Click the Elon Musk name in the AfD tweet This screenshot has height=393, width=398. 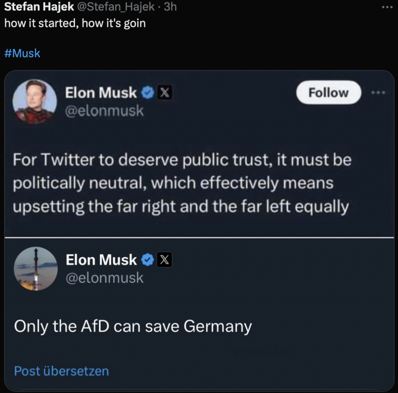pos(101,260)
